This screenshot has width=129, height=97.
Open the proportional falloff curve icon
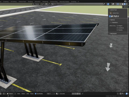[55, 4]
